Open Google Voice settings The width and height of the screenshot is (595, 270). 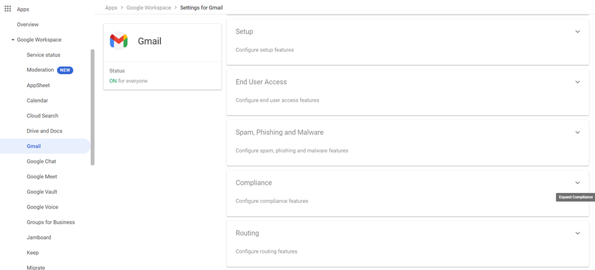coord(42,207)
